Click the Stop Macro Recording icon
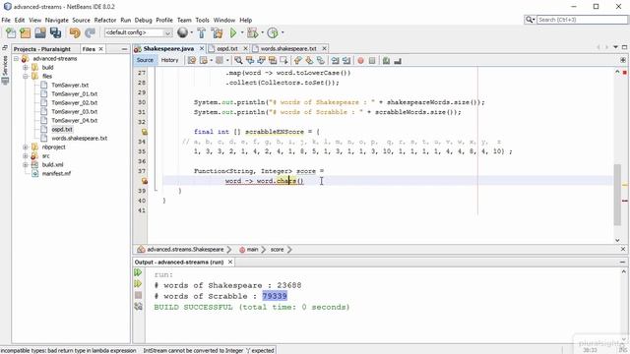Viewport: 630px width, 354px height. tap(372, 61)
